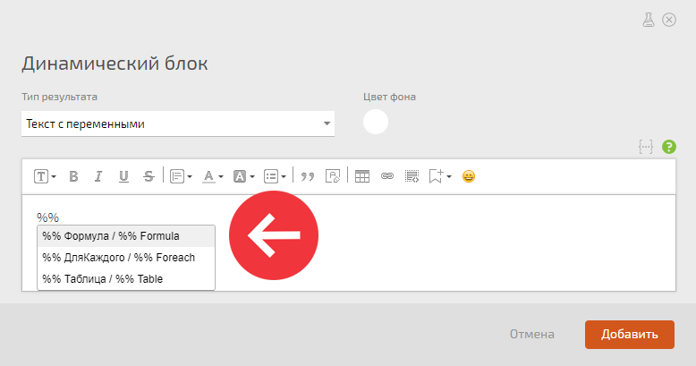The image size is (696, 366).
Task: Toggle strikethrough formatting
Action: coord(149,176)
